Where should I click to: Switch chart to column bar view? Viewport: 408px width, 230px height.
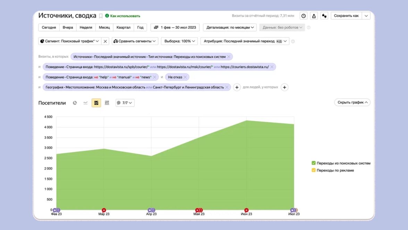107,103
